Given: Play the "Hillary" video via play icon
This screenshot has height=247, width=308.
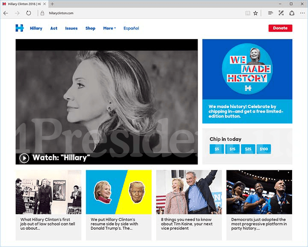Looking at the screenshot, I should pyautogui.click(x=24, y=158).
